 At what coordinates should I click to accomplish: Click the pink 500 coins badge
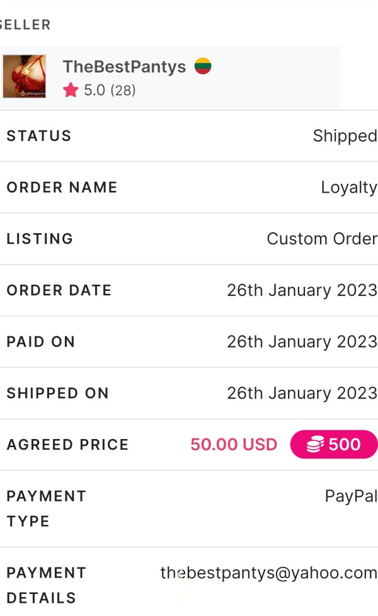[334, 444]
